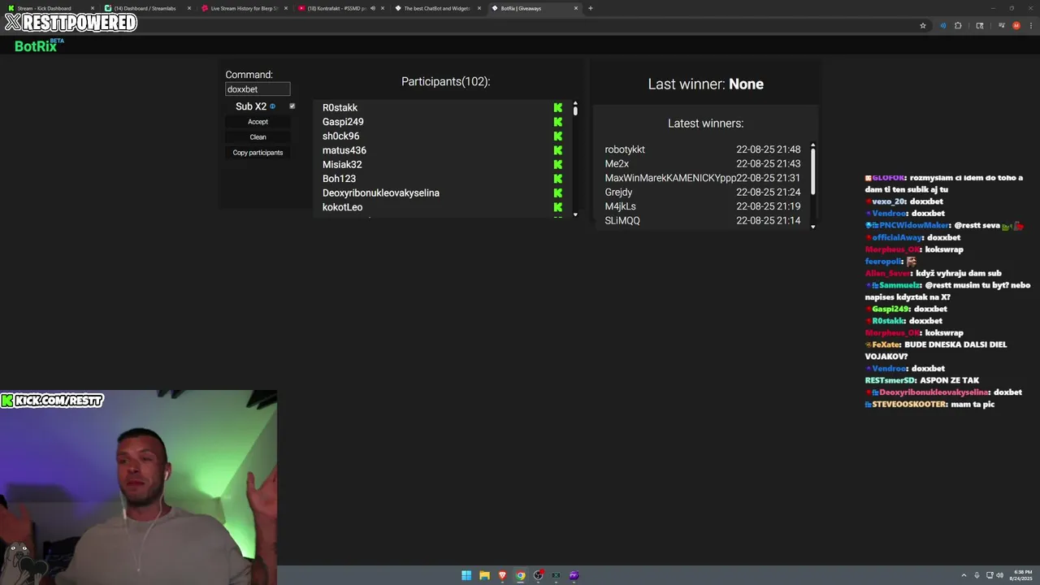The width and height of the screenshot is (1040, 585).
Task: Open the Extensions puzzle icon
Action: pos(958,25)
